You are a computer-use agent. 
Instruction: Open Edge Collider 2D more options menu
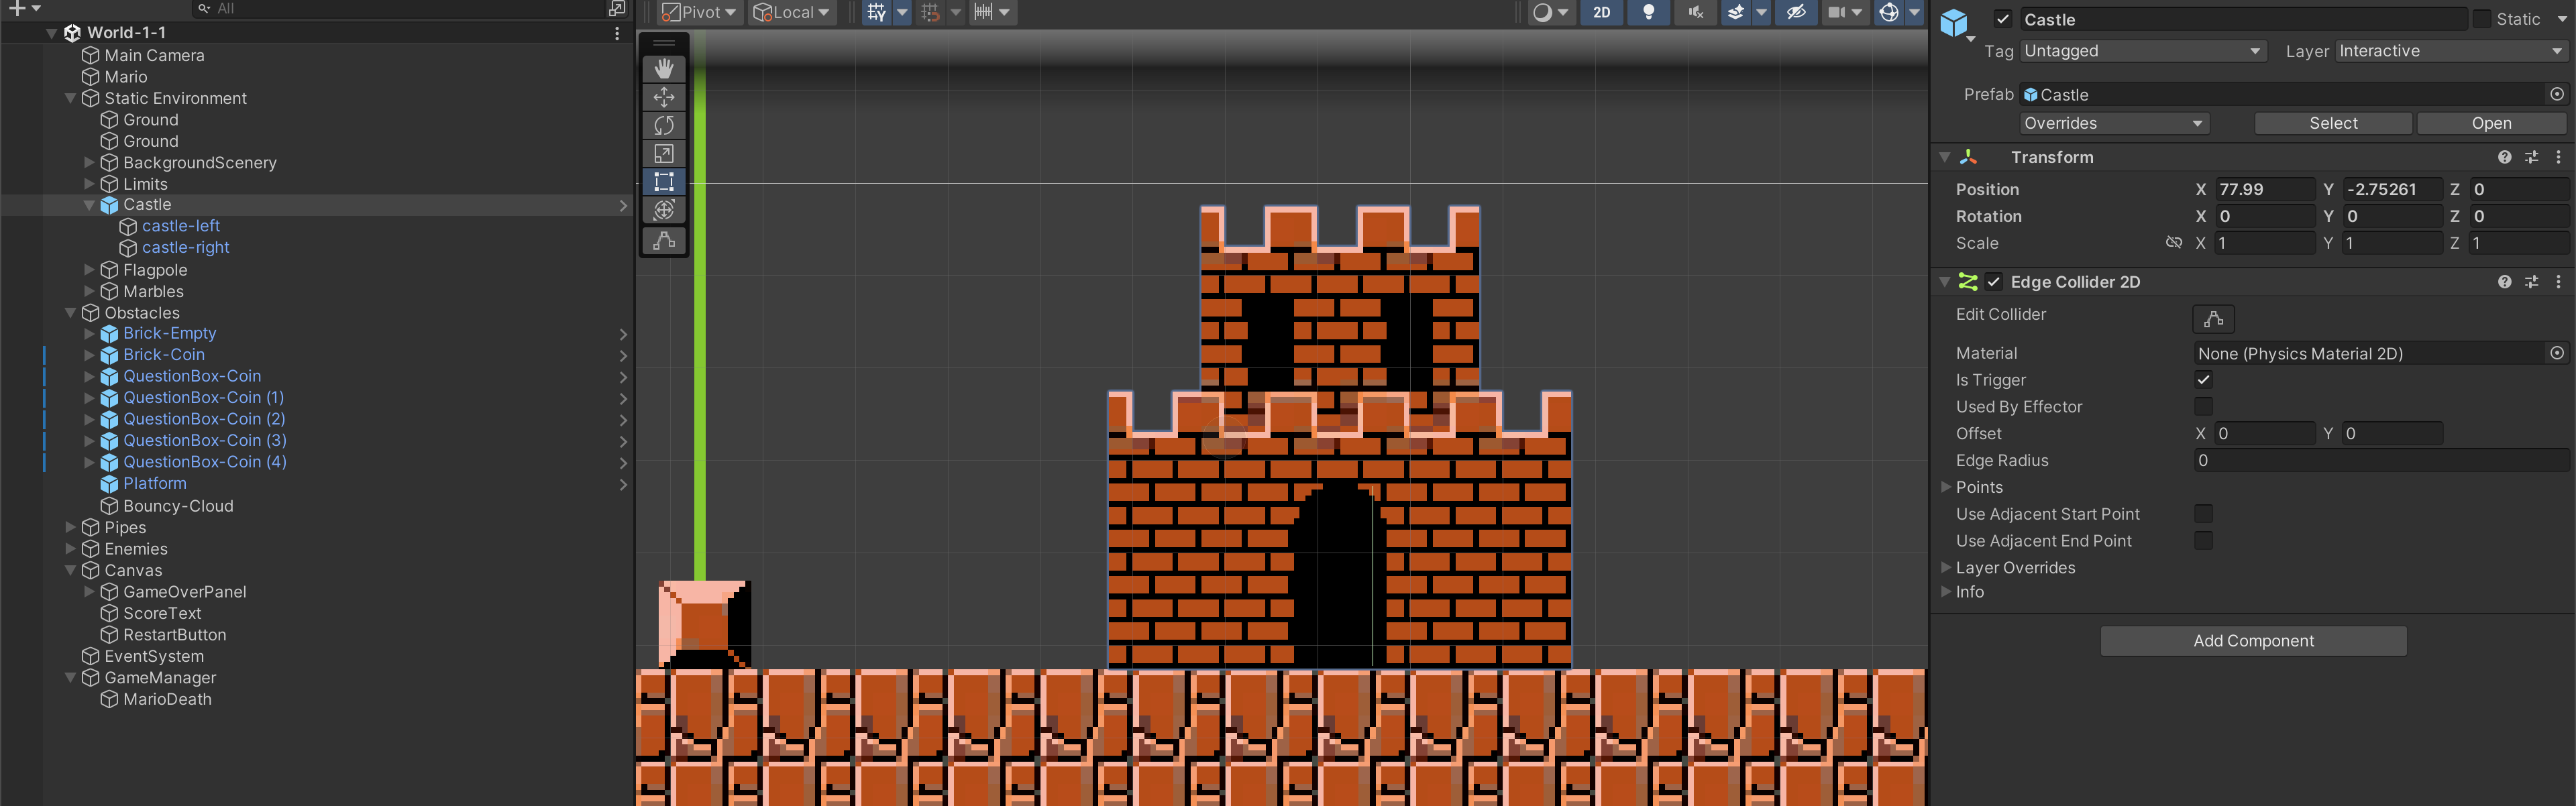pyautogui.click(x=2558, y=282)
